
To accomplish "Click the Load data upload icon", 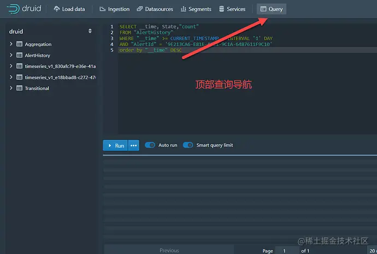I will 57,9.
